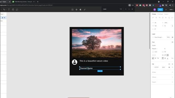Click the letter spacing field
Image resolution: width=175 pixels, height=98 pixels.
(x=165, y=52)
